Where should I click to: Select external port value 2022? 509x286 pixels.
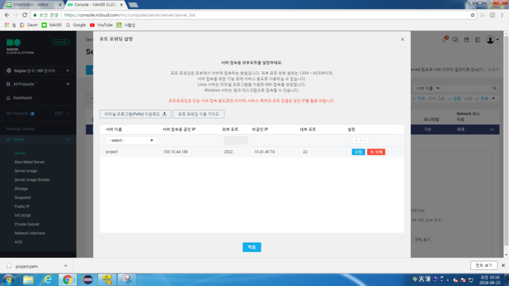(228, 152)
